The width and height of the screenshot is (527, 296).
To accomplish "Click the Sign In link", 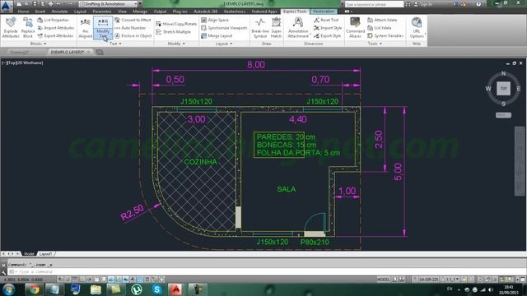I will pos(427,4).
